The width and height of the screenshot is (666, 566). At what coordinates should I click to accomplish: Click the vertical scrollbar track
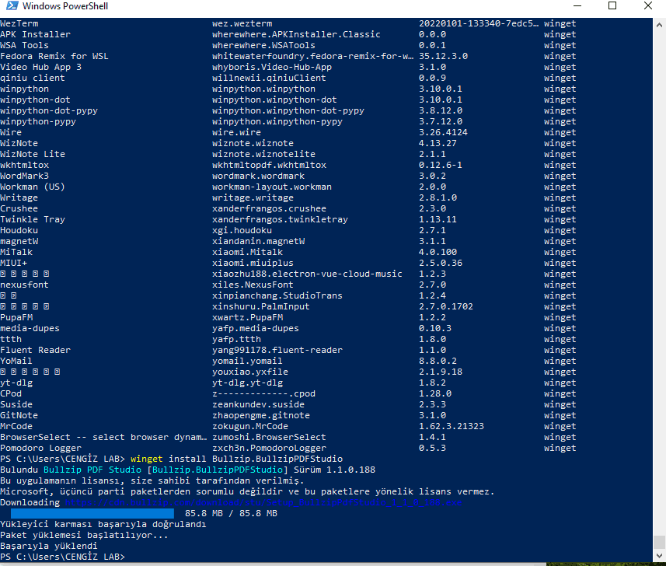[659, 272]
